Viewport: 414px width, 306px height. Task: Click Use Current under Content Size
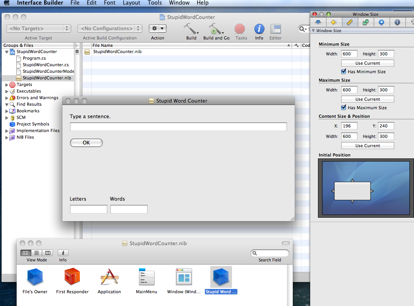pos(368,146)
